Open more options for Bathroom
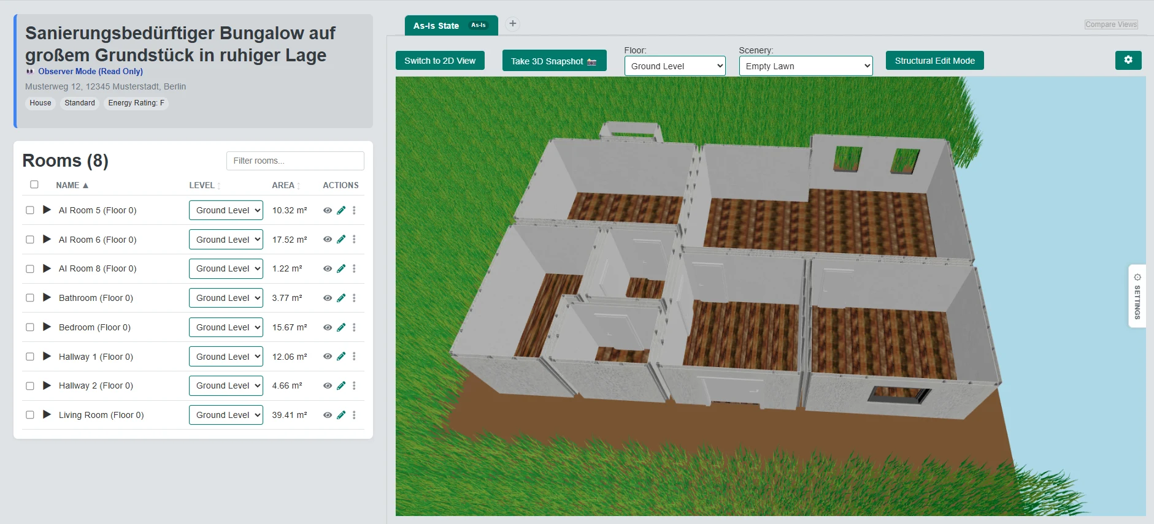The height and width of the screenshot is (524, 1154). tap(354, 298)
